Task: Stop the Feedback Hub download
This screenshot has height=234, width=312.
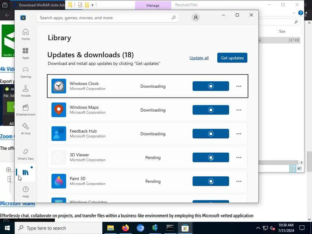Action: pos(211,133)
